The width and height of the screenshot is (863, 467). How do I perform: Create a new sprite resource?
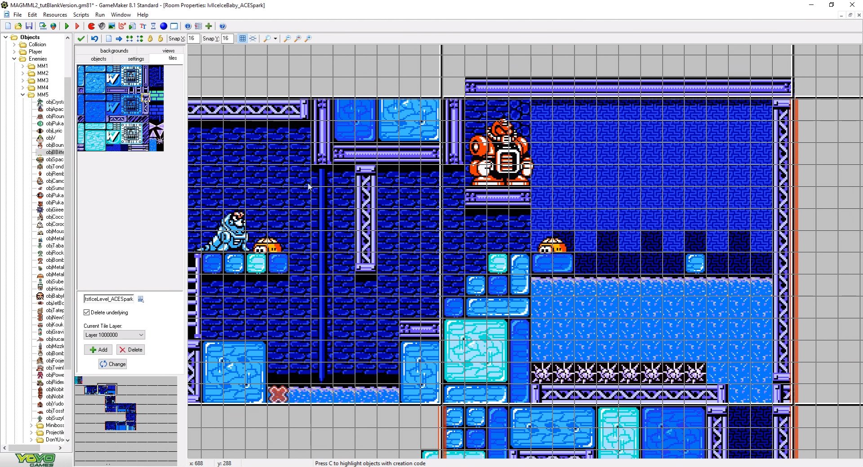tap(91, 26)
